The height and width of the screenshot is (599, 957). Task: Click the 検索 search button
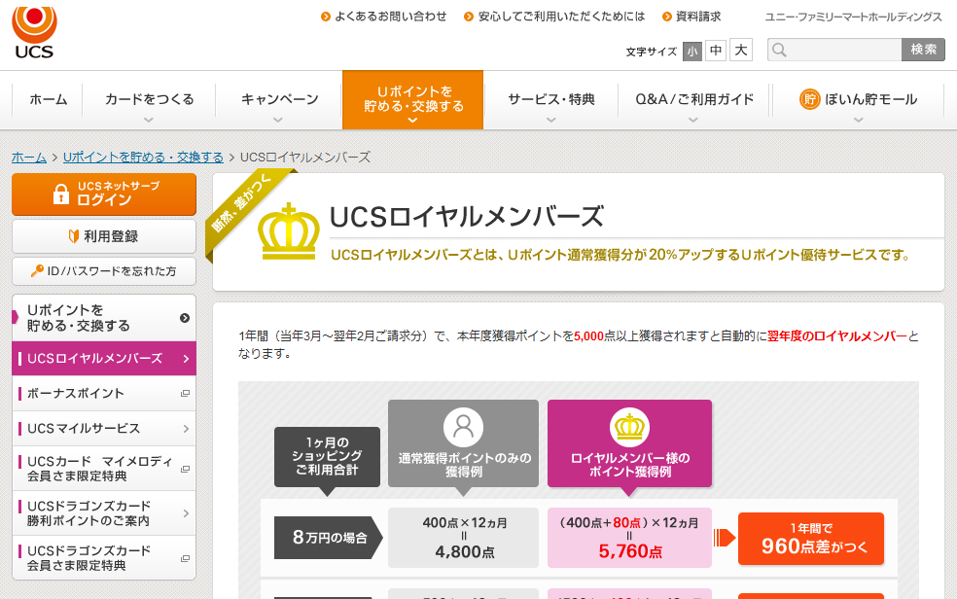[923, 50]
